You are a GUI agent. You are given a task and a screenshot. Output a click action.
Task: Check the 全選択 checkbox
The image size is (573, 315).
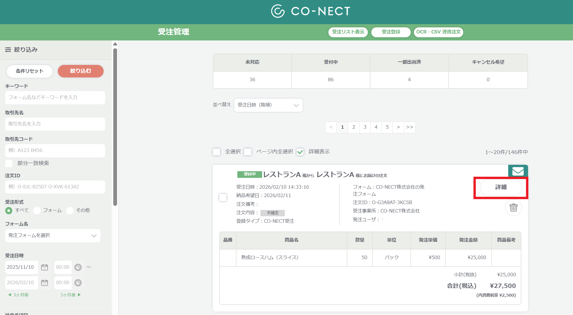coord(216,152)
